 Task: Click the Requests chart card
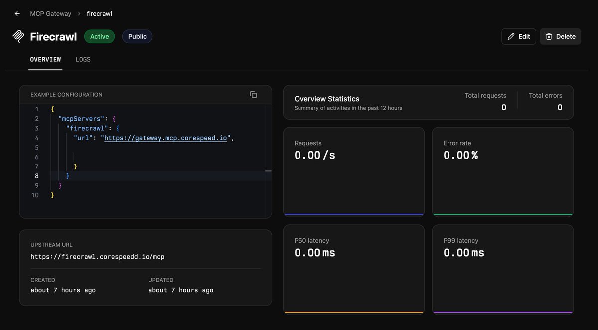coord(354,172)
